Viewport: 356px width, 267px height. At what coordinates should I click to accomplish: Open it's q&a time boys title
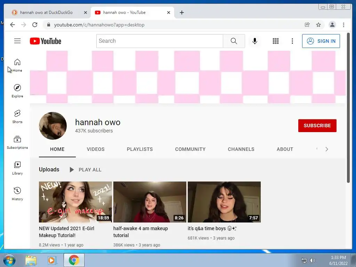coord(212,228)
